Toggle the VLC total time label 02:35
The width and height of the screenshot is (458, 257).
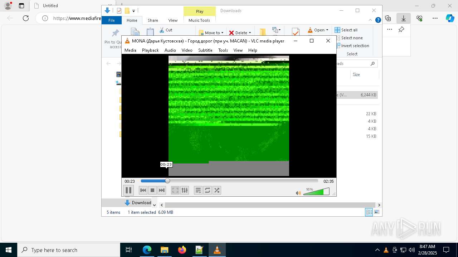click(328, 181)
